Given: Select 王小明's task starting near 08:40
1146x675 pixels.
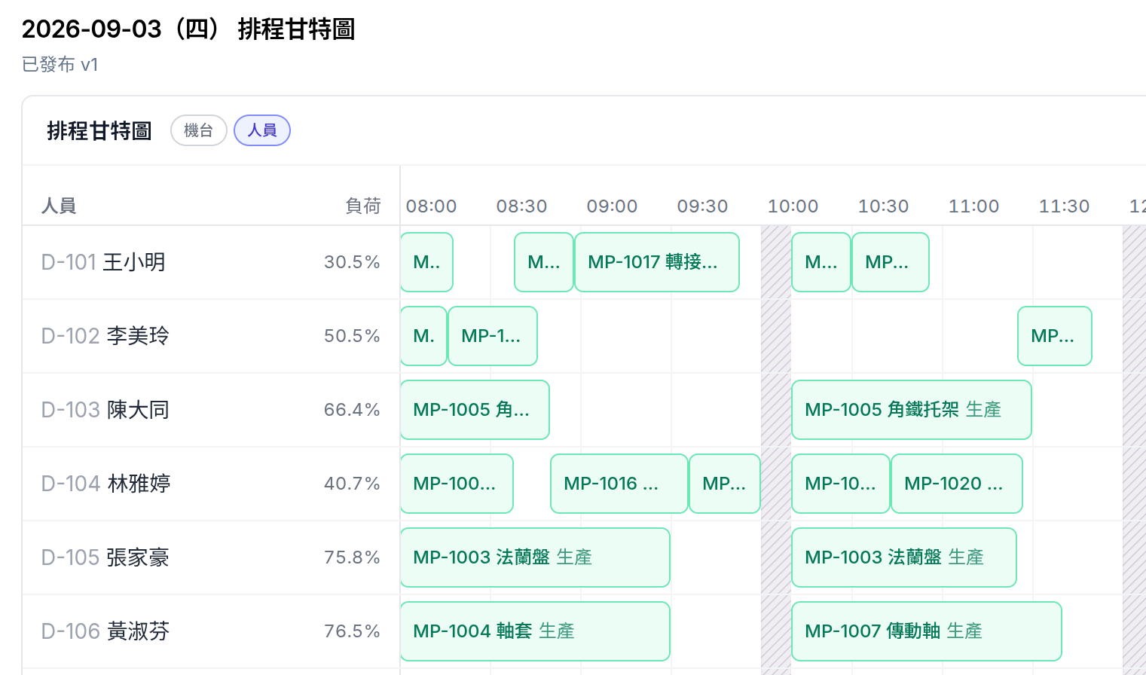Looking at the screenshot, I should click(544, 262).
